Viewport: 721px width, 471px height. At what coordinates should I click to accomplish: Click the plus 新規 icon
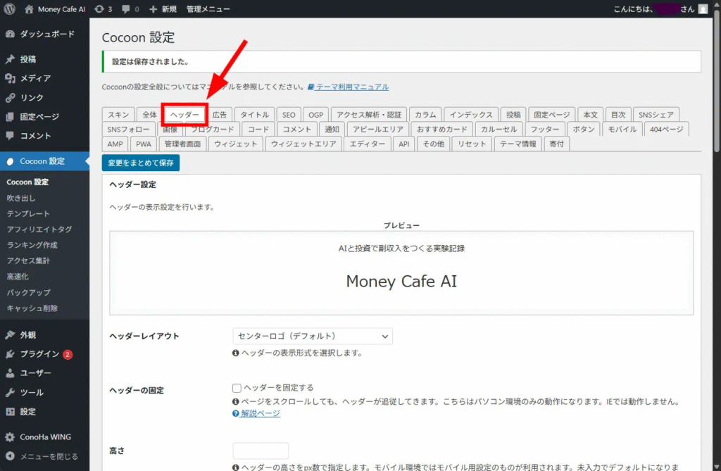point(153,8)
